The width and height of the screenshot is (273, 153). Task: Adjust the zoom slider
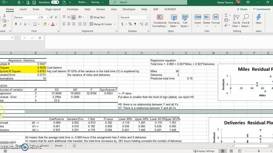click(x=258, y=151)
